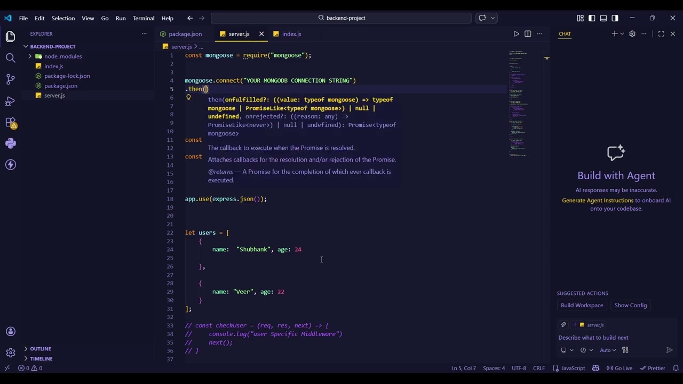Image resolution: width=683 pixels, height=384 pixels.
Task: Open the agent mode dropdown in chat
Action: pyautogui.click(x=586, y=350)
